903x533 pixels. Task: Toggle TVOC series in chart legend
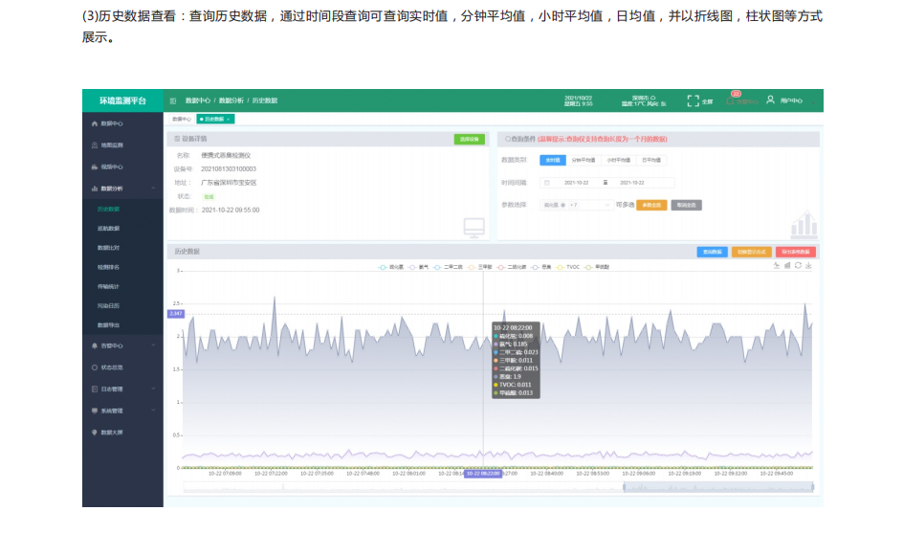(x=567, y=267)
